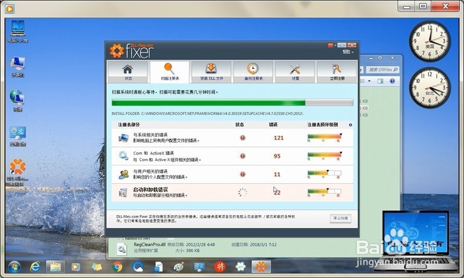
Task: Select the Scan Registry tab
Action: click(170, 72)
